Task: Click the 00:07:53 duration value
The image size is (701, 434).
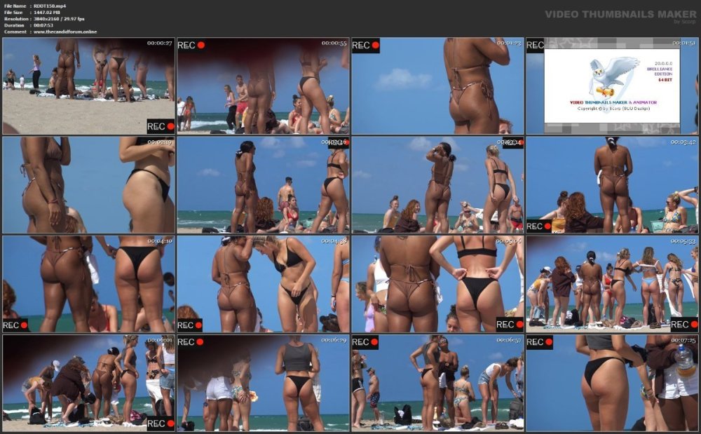Action: tap(43, 25)
